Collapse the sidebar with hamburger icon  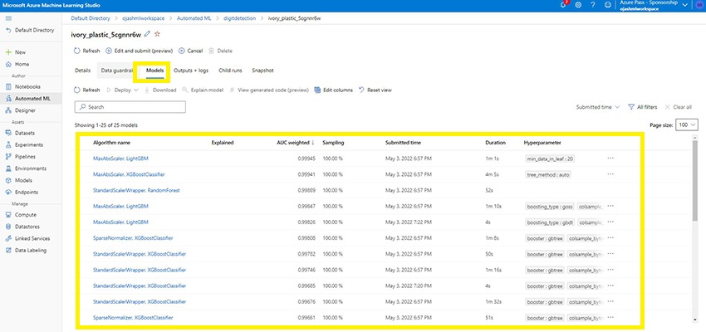click(8, 17)
